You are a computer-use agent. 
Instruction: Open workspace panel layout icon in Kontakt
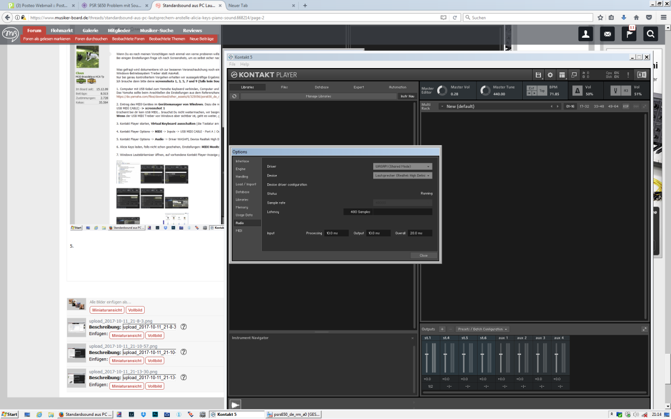coord(562,75)
